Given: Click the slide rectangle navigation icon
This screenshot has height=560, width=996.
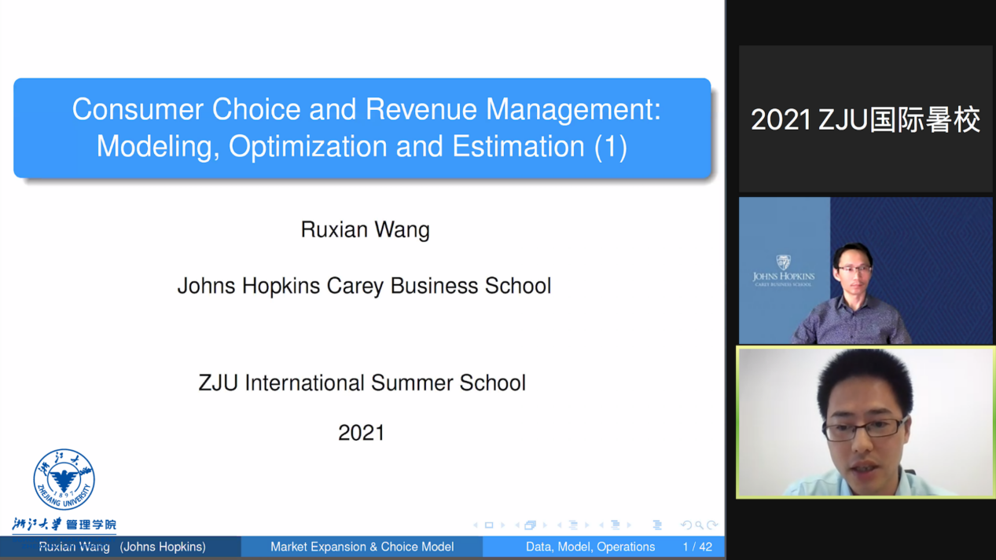Looking at the screenshot, I should tap(489, 525).
